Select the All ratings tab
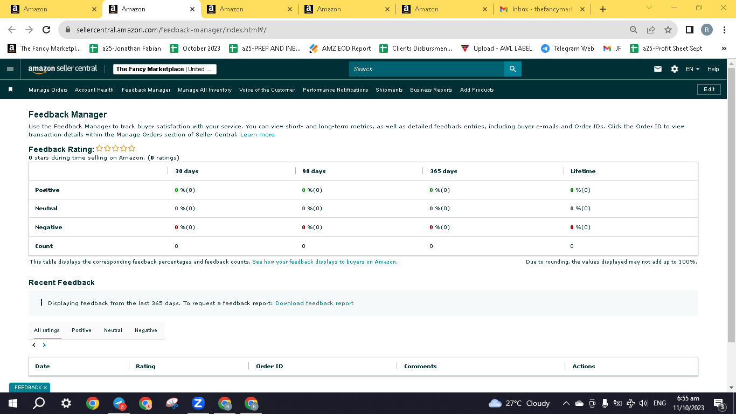Viewport: 736px width, 414px height. tap(47, 330)
